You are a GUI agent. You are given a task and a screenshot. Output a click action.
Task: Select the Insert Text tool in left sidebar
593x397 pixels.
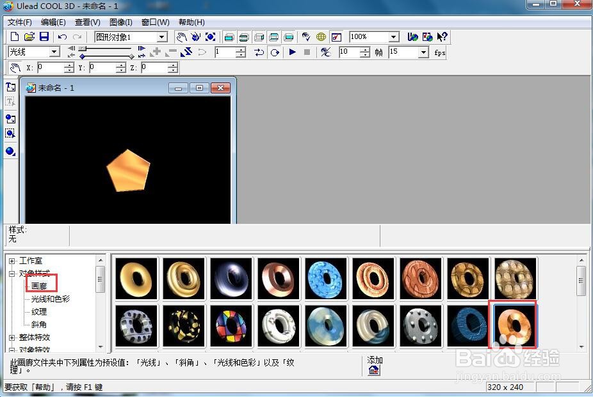click(x=10, y=87)
